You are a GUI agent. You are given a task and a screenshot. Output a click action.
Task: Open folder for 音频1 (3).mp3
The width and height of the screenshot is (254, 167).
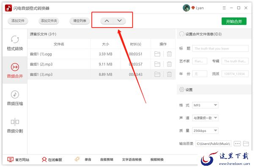[x=157, y=74]
